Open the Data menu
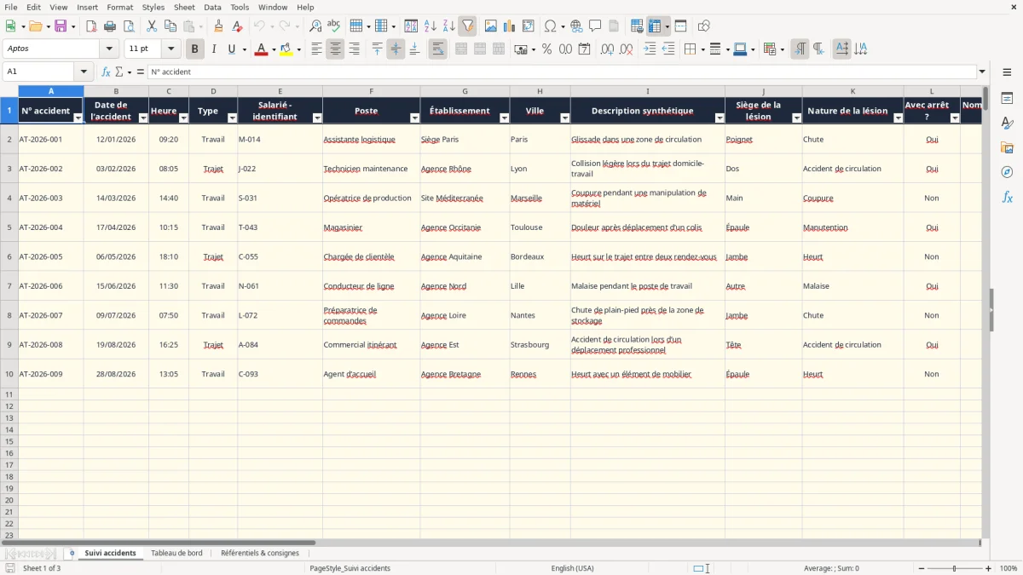 tap(212, 7)
